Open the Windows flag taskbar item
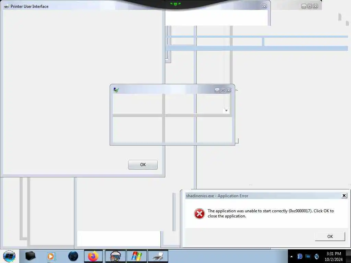This screenshot has width=351, height=263. pos(136,256)
